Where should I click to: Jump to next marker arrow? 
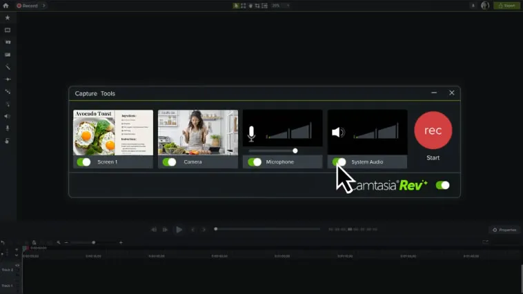[204, 230]
